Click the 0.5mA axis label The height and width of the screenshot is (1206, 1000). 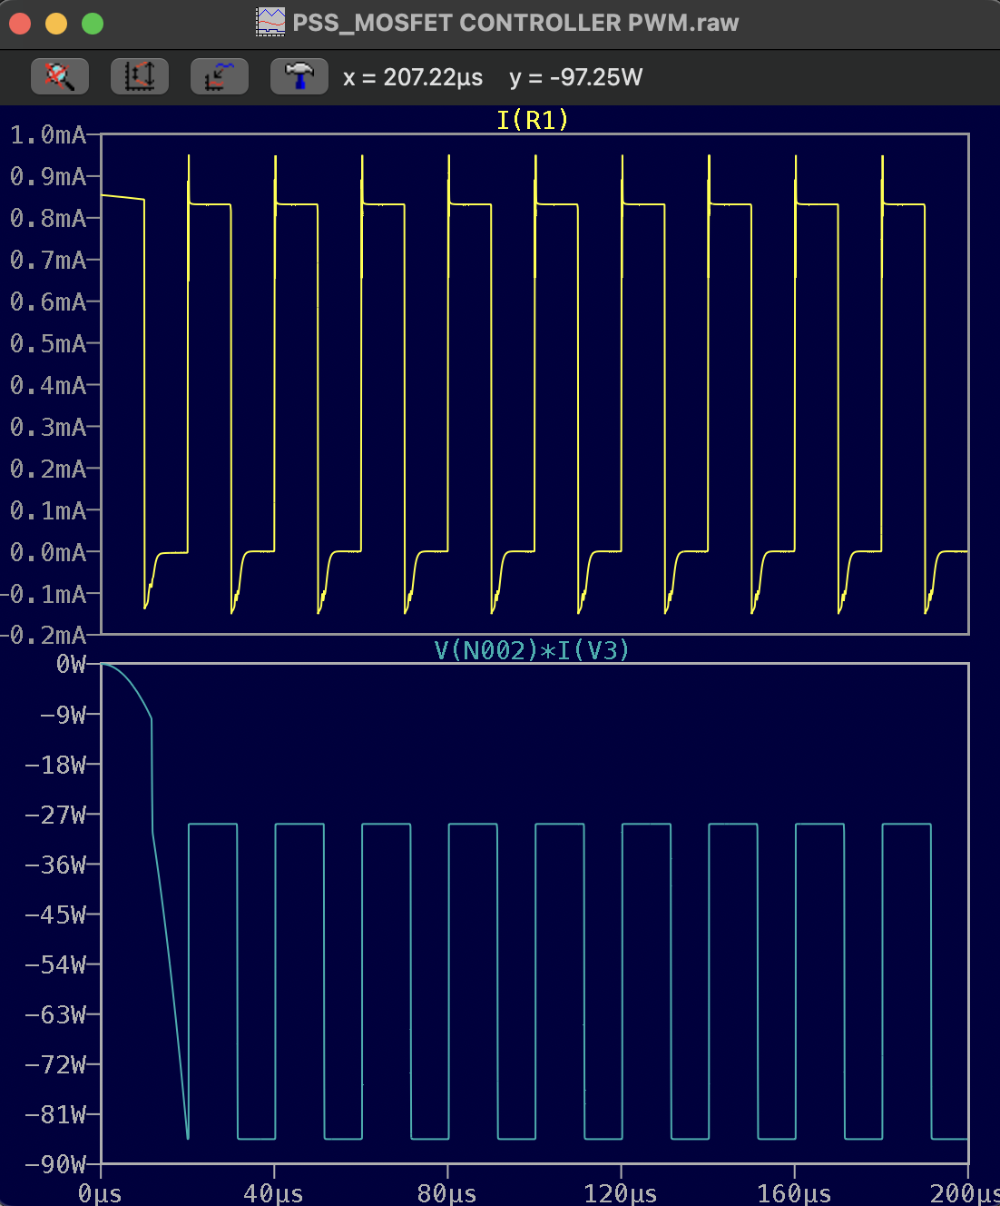[50, 344]
